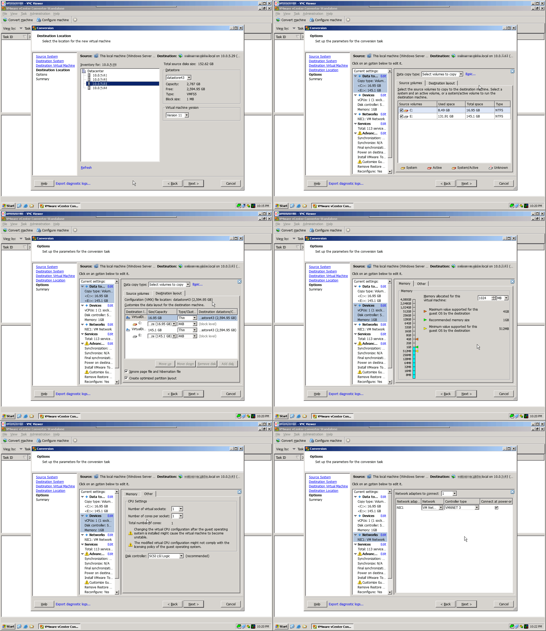Increase memory with the stepper up arrow
Screen dimensions: 546x631
click(x=494, y=297)
